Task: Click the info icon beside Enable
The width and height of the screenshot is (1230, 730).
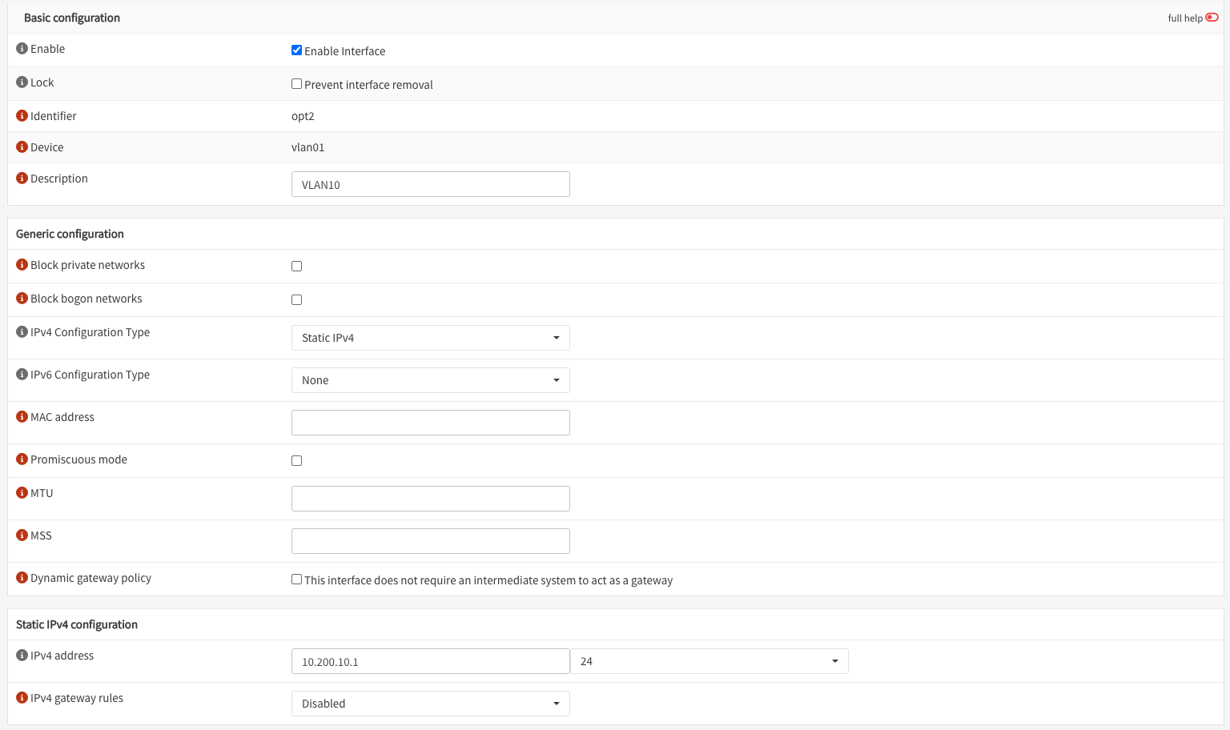Action: click(22, 49)
